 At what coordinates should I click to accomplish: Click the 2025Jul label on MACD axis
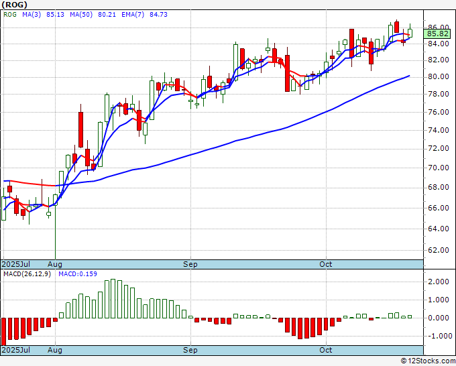16,350
